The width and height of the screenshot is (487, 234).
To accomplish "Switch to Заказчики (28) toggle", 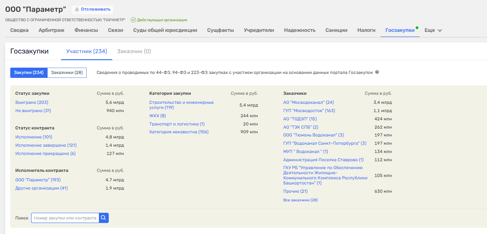I will 67,73.
